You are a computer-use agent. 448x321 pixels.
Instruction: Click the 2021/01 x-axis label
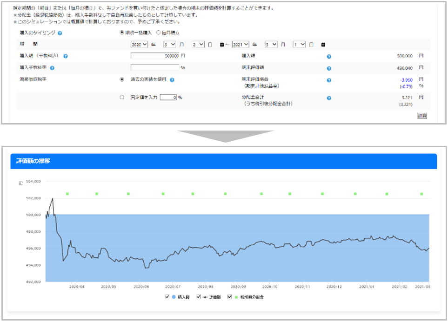[x=367, y=287]
